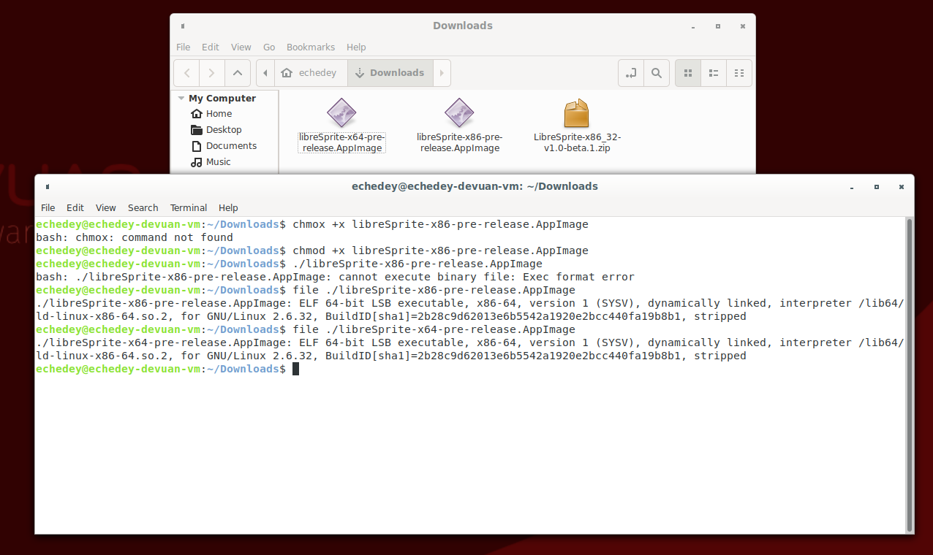Switch to icon view in file manager
This screenshot has height=555, width=933.
(x=687, y=72)
